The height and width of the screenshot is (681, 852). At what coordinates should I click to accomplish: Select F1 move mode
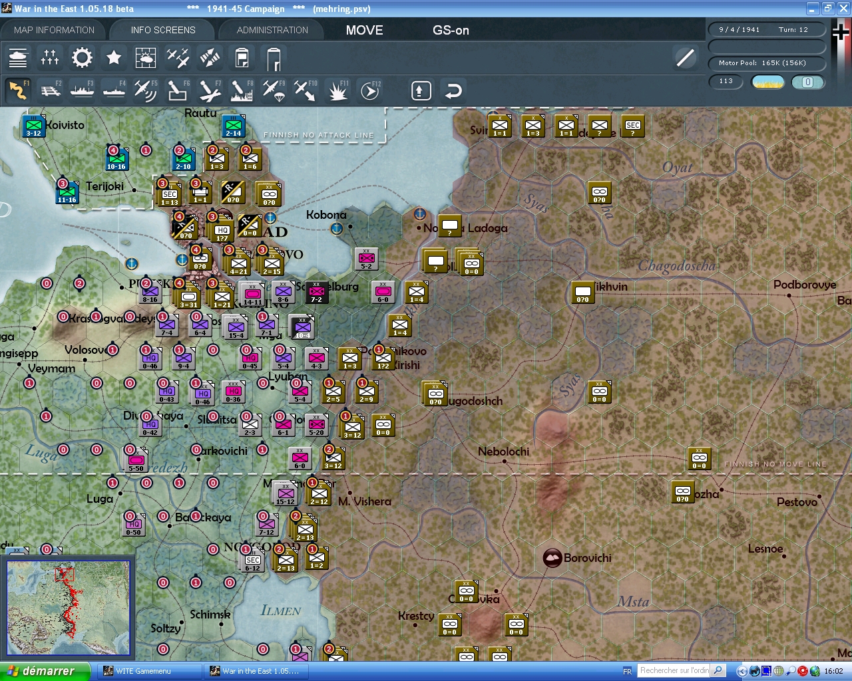click(x=18, y=90)
